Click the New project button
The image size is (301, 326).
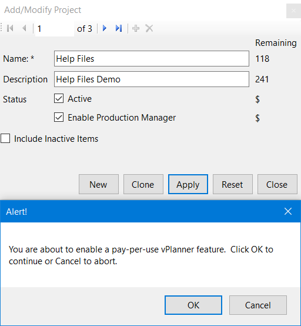pos(99,184)
